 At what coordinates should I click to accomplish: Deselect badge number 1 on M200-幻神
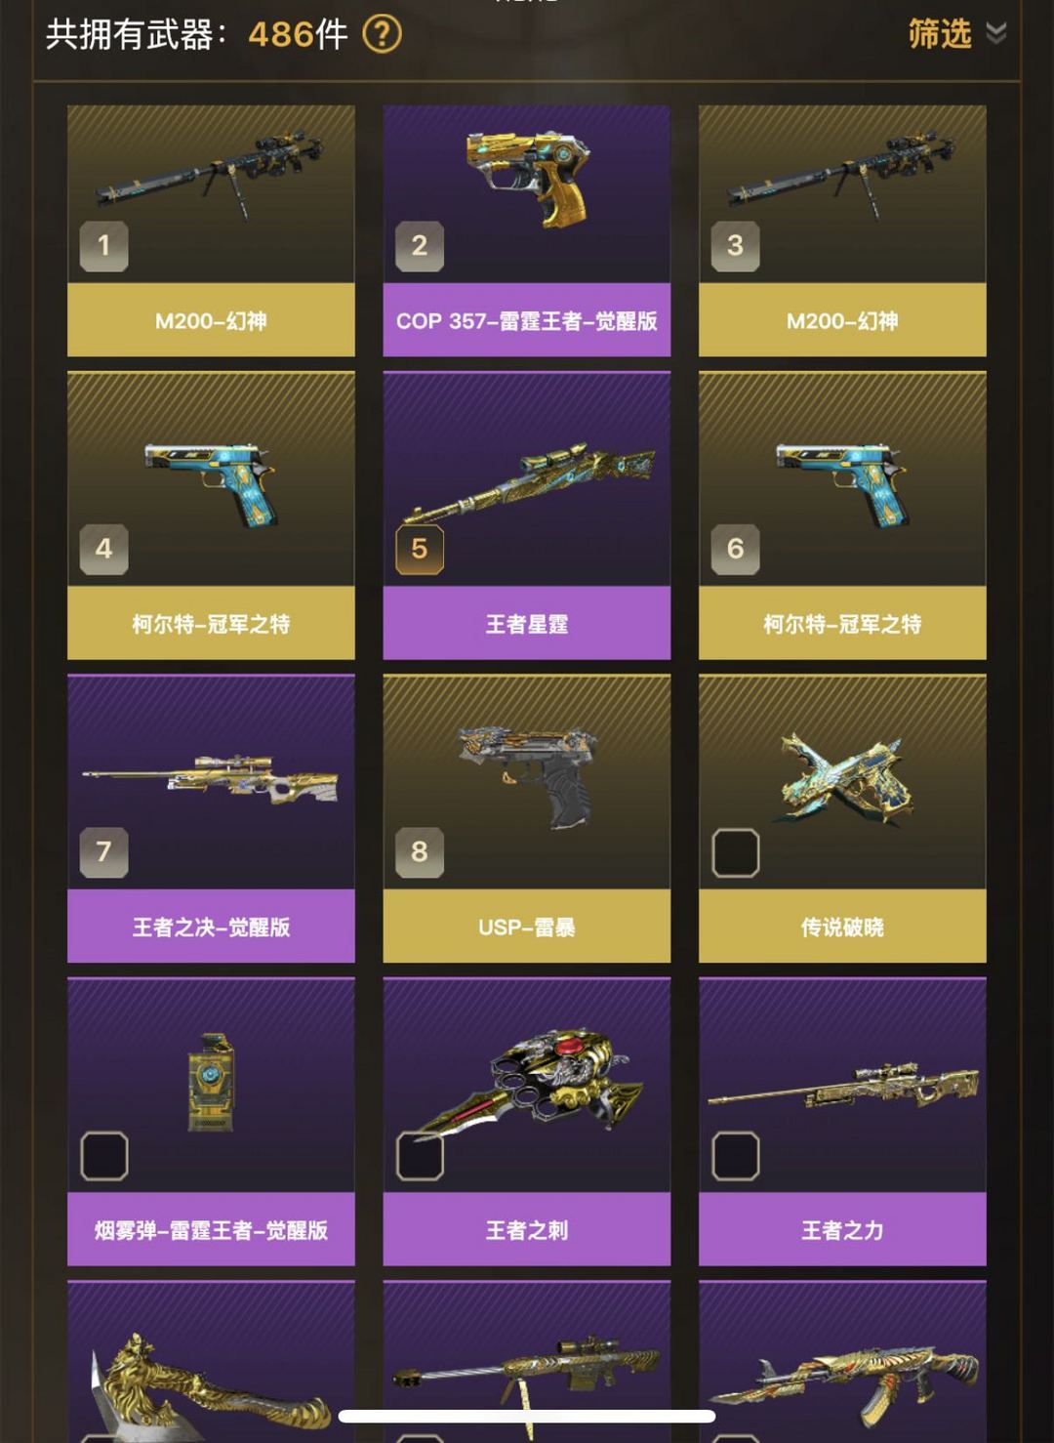[x=104, y=245]
